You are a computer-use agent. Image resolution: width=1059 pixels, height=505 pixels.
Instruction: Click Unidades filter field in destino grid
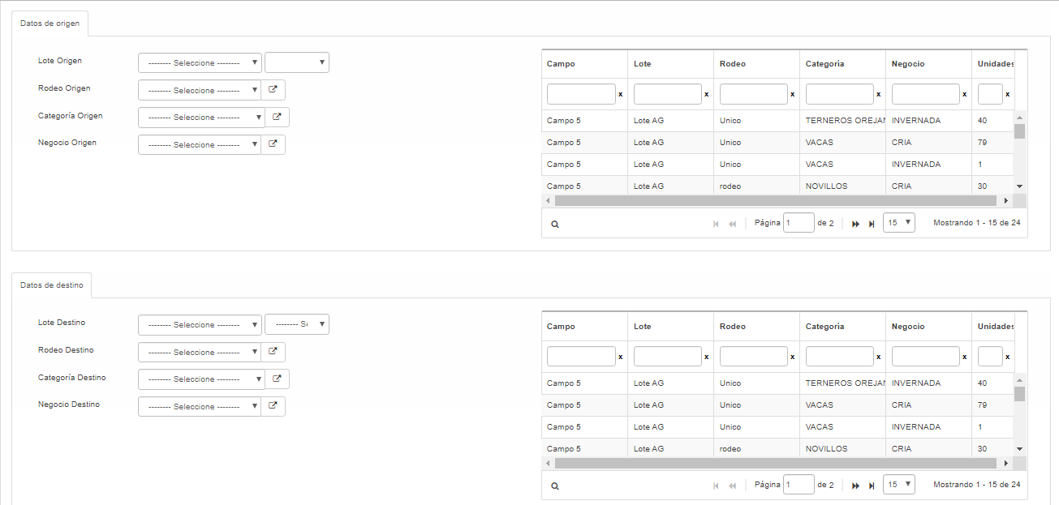coord(990,357)
